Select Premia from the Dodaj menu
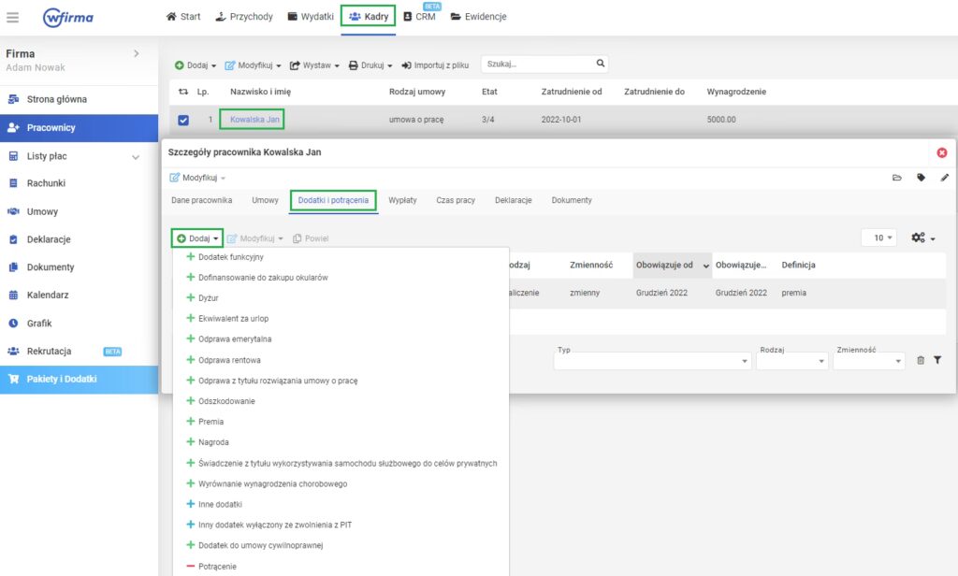Image resolution: width=958 pixels, height=576 pixels. pos(210,422)
